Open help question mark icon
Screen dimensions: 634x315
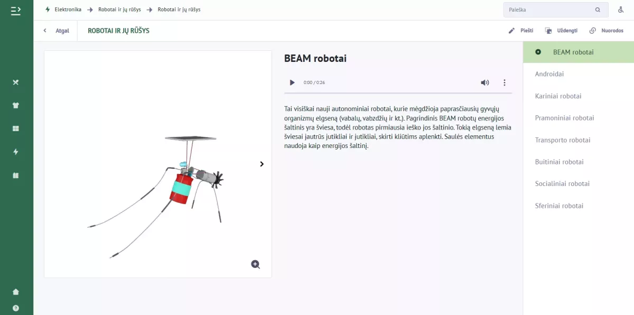pos(16,308)
